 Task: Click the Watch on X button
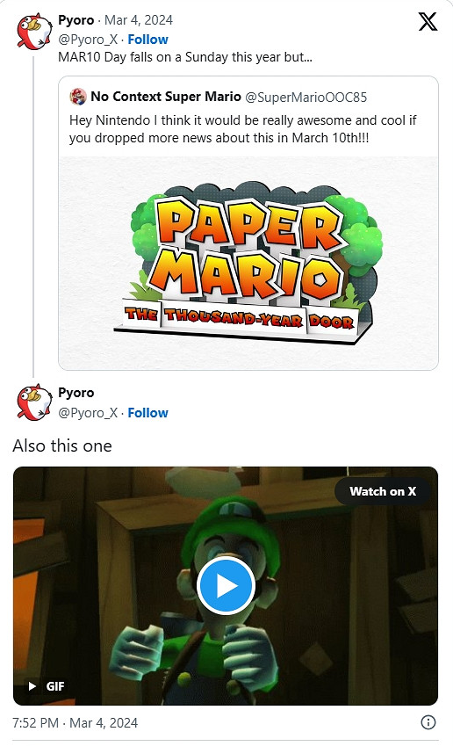pyautogui.click(x=383, y=491)
